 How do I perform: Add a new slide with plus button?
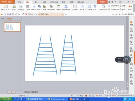(x=12, y=92)
